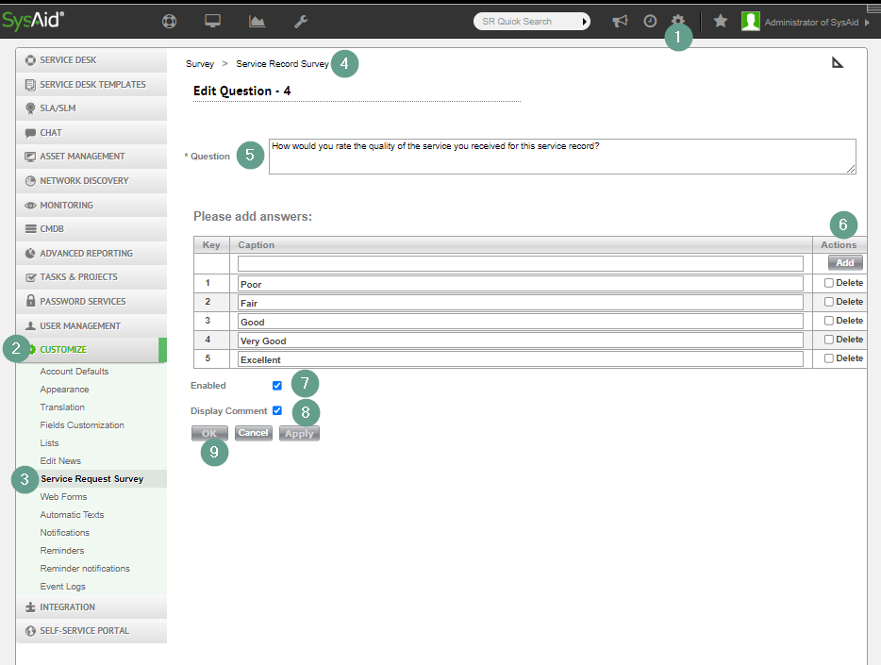Open the Network Discovery section

point(91,181)
